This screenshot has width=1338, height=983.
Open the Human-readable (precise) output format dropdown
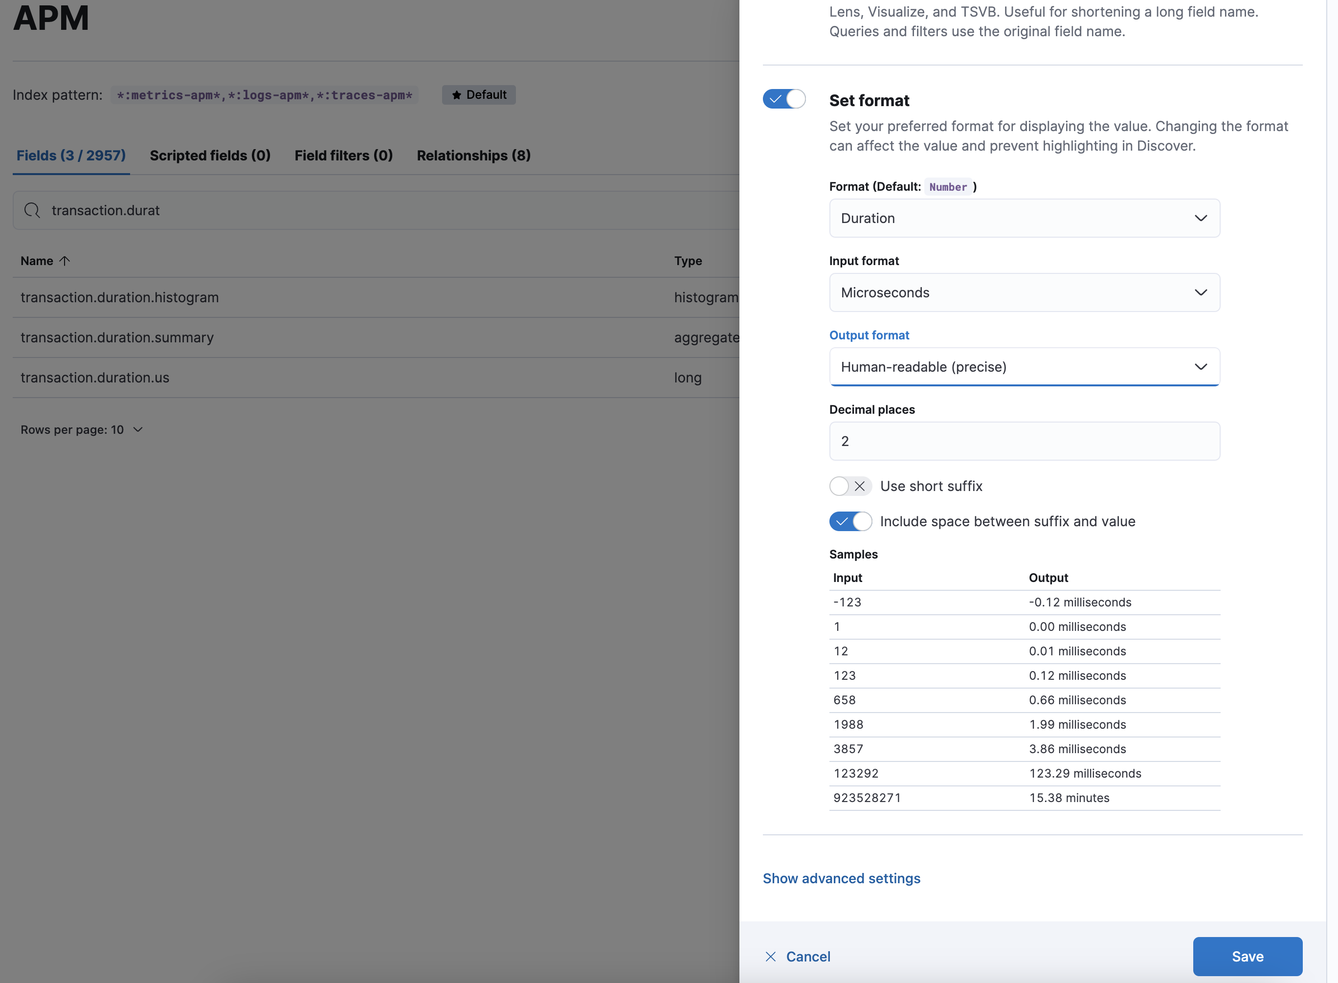click(1023, 366)
